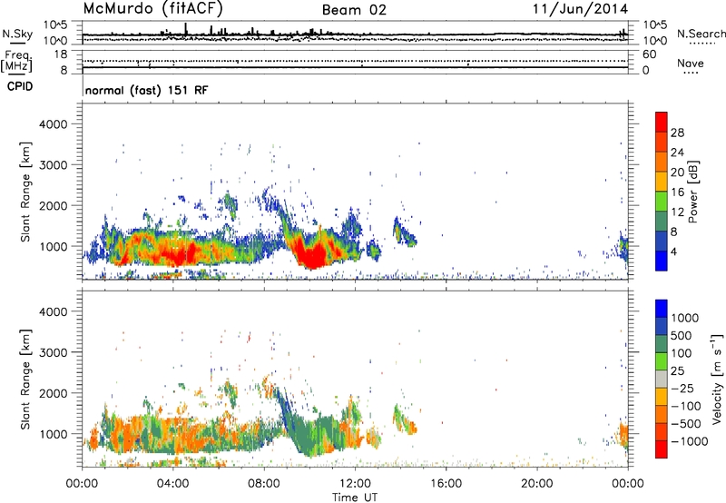Select the 'Power [dB]' colorbar title

[692, 192]
